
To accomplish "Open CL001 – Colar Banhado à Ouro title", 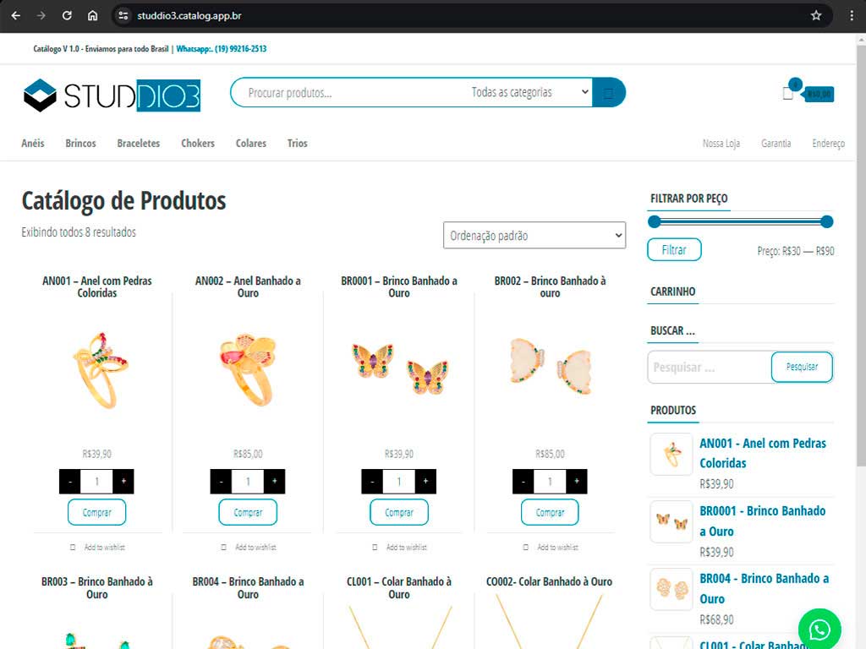I will pos(399,588).
